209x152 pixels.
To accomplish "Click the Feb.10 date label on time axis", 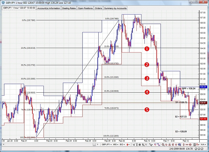I will coord(147,141).
